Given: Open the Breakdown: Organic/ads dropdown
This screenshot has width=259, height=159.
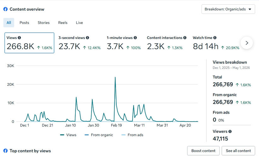Looking at the screenshot, I should click(x=228, y=9).
